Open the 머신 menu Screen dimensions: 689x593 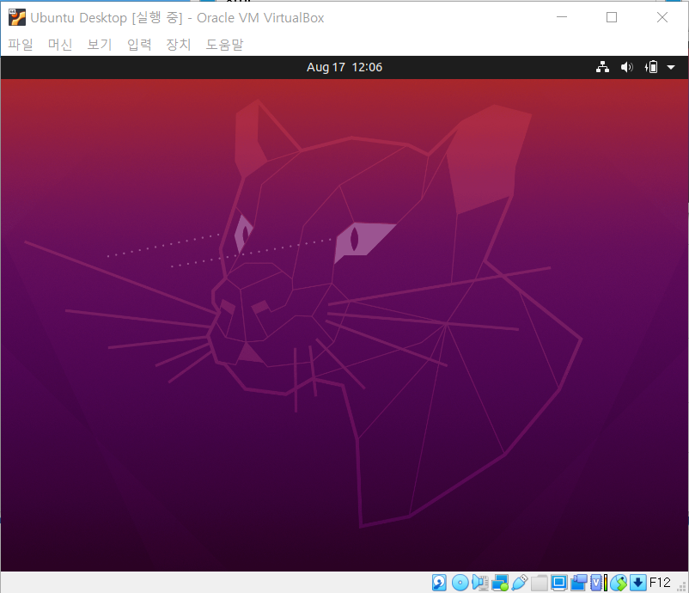60,45
